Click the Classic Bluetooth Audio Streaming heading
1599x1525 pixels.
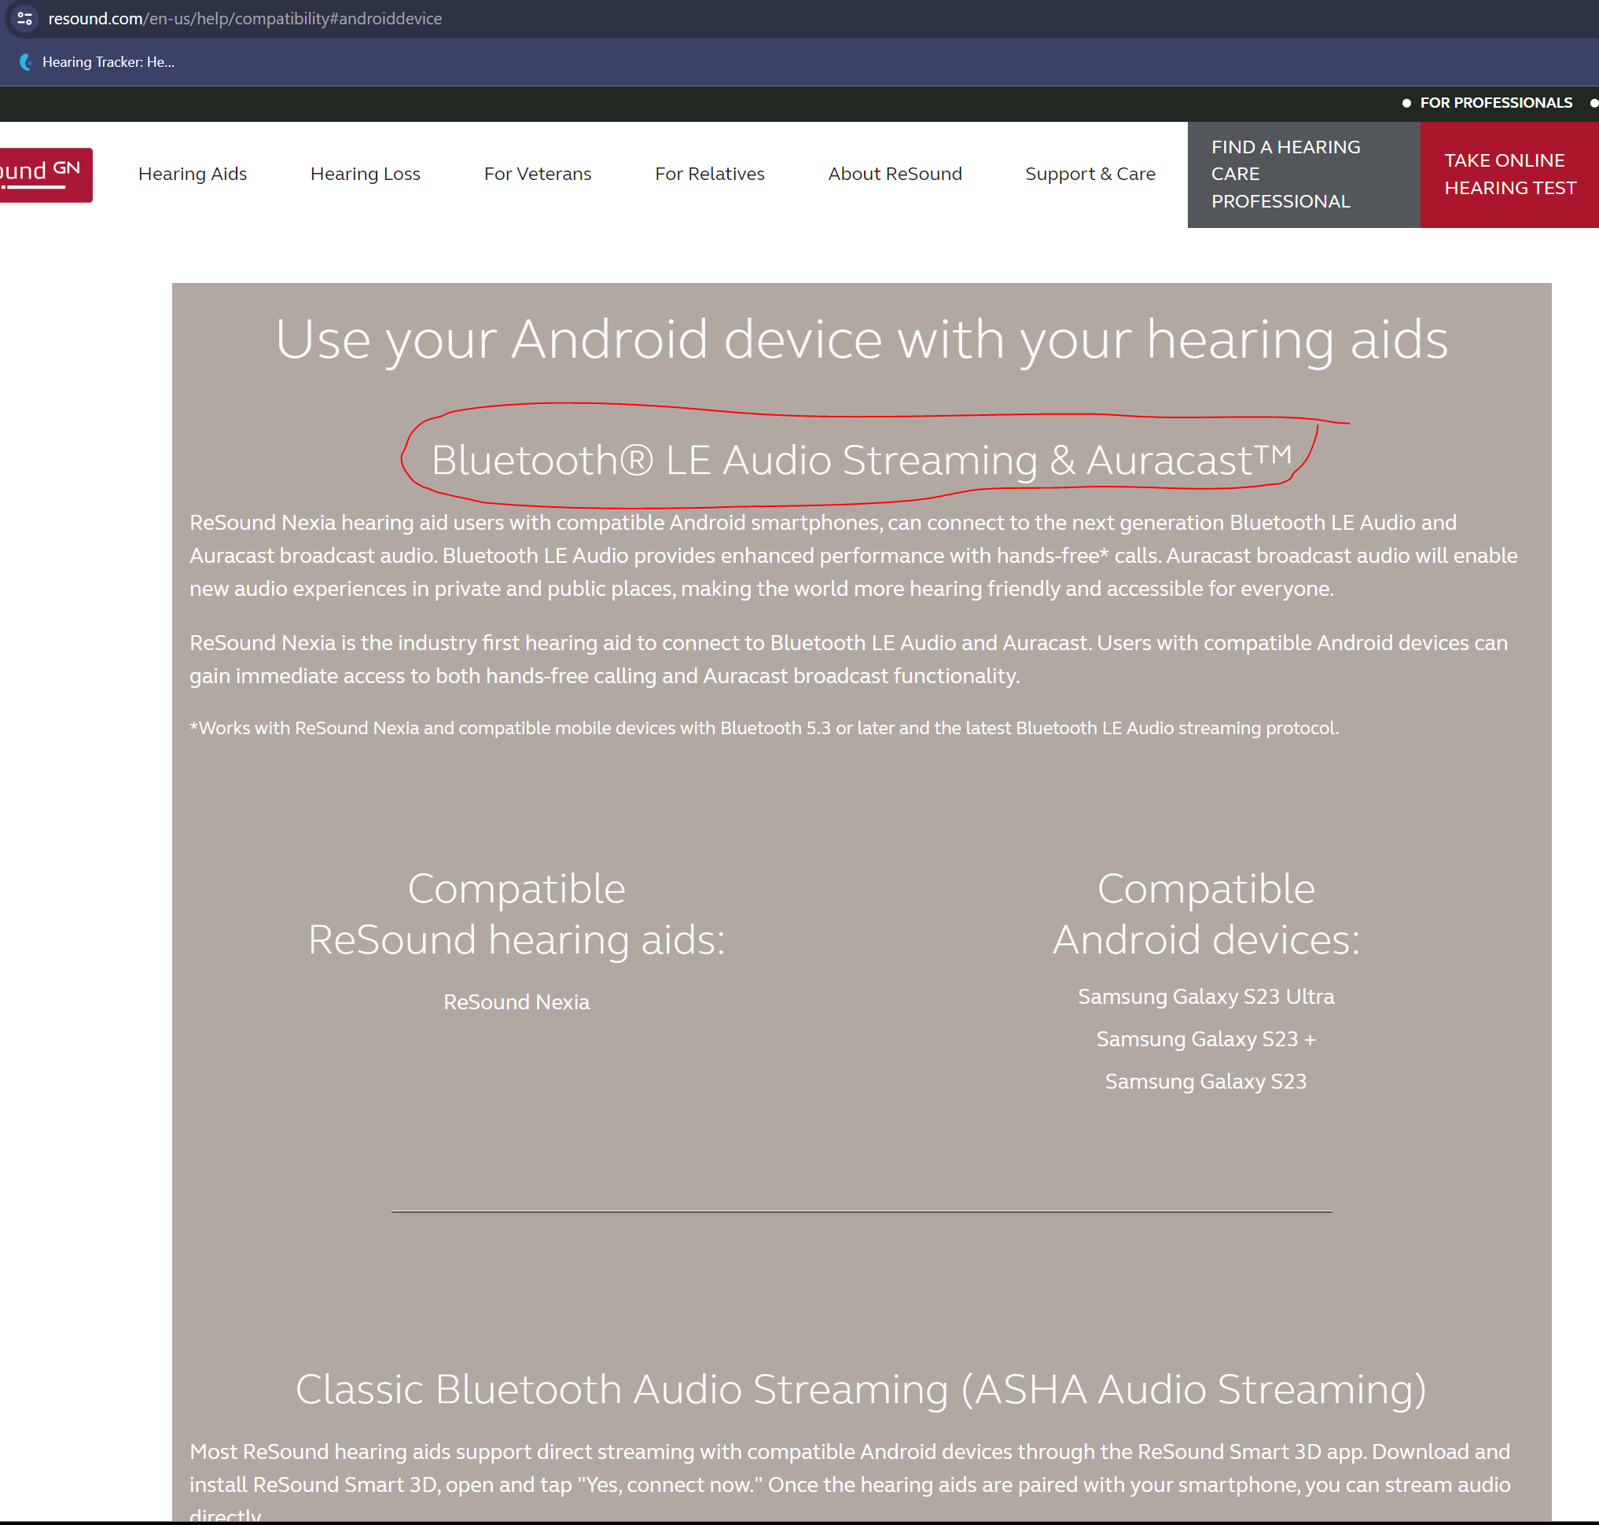click(861, 1390)
